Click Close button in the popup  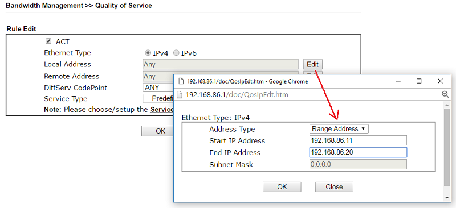pos(334,187)
